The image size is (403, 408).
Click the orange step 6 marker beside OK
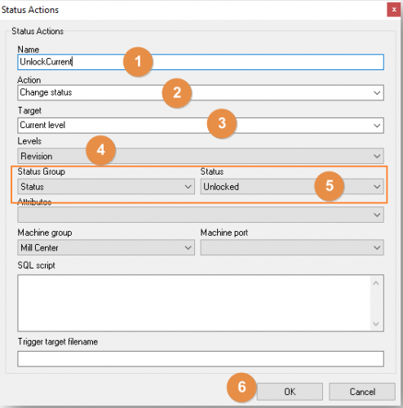tap(241, 388)
